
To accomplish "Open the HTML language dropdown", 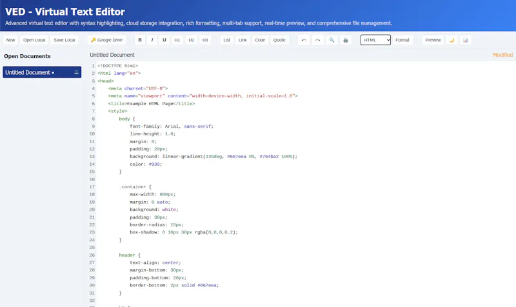I will [x=375, y=40].
